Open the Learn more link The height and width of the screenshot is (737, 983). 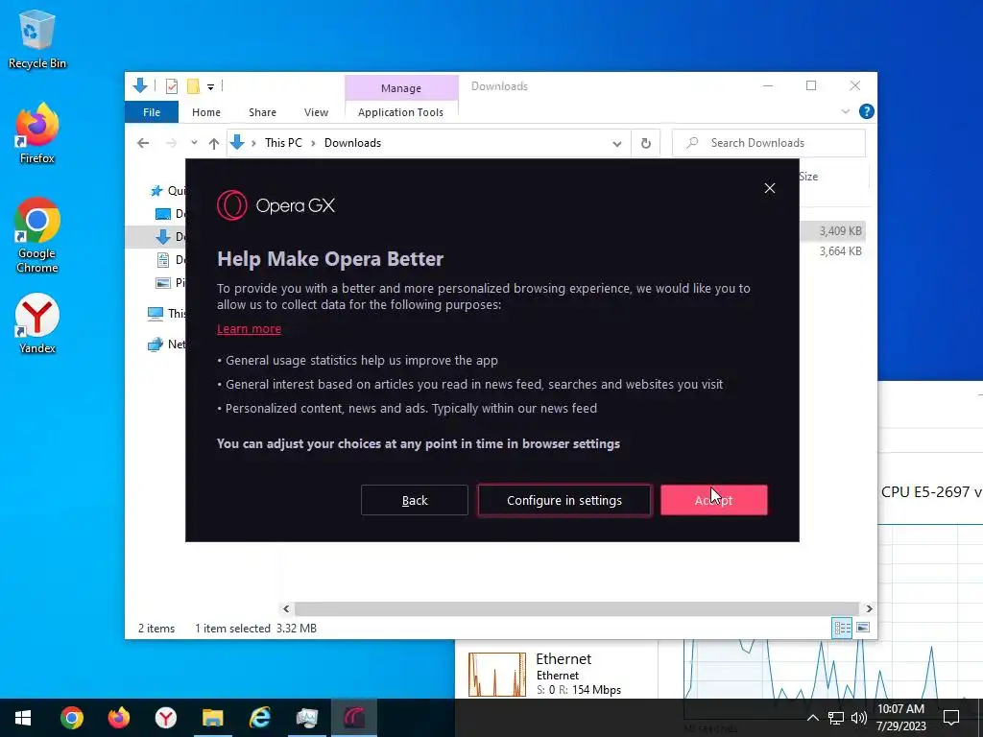[249, 329]
